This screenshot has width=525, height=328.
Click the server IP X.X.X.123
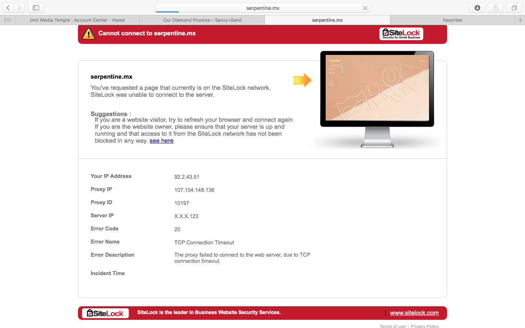click(x=186, y=216)
